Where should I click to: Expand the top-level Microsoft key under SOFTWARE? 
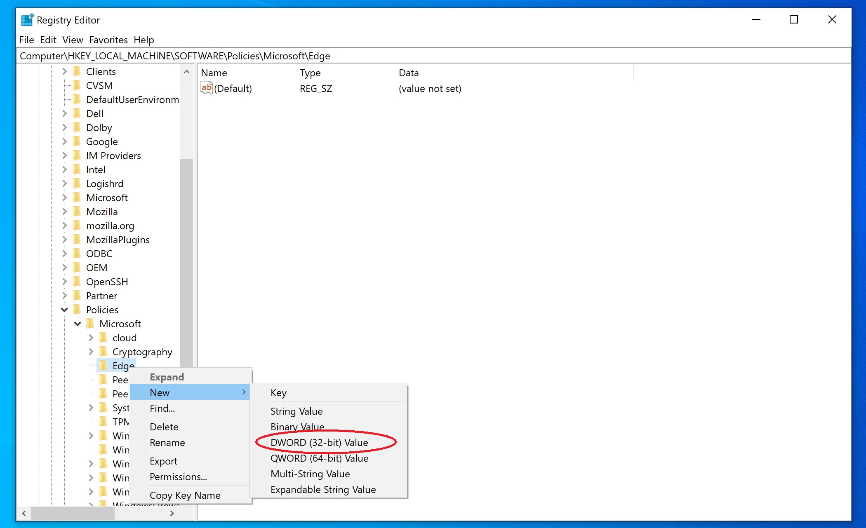64,197
